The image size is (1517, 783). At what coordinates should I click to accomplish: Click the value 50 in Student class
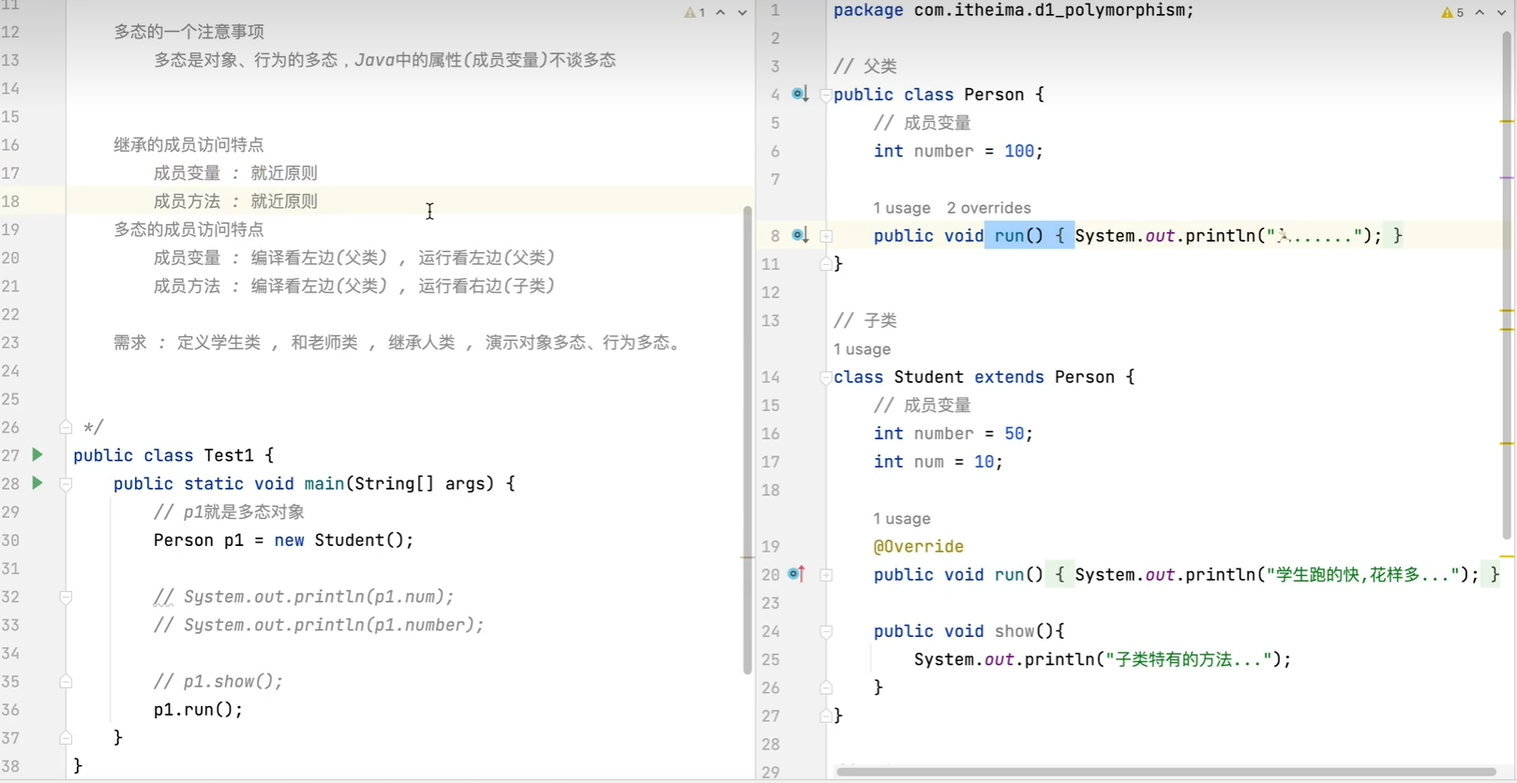coord(1014,434)
